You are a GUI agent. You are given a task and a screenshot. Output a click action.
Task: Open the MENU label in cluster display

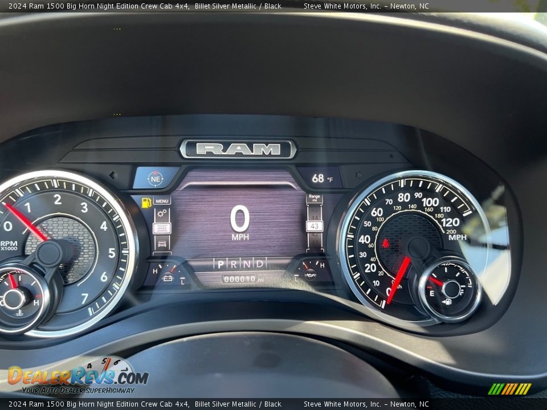(162, 201)
